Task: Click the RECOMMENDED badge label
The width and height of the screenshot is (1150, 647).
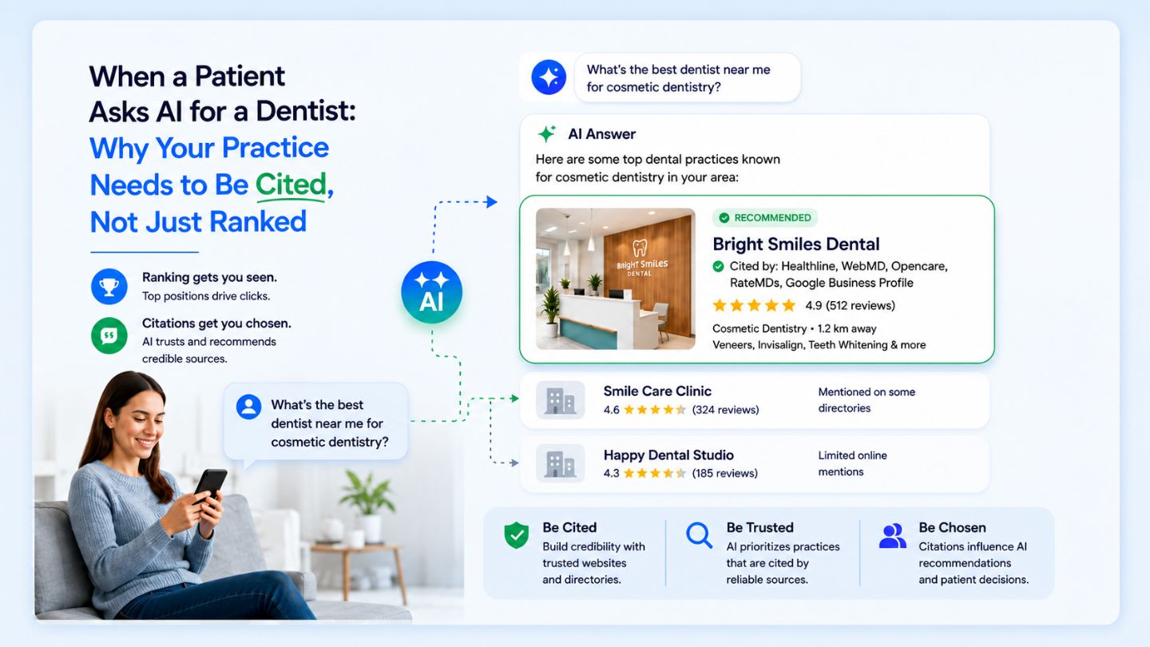Action: pos(765,217)
